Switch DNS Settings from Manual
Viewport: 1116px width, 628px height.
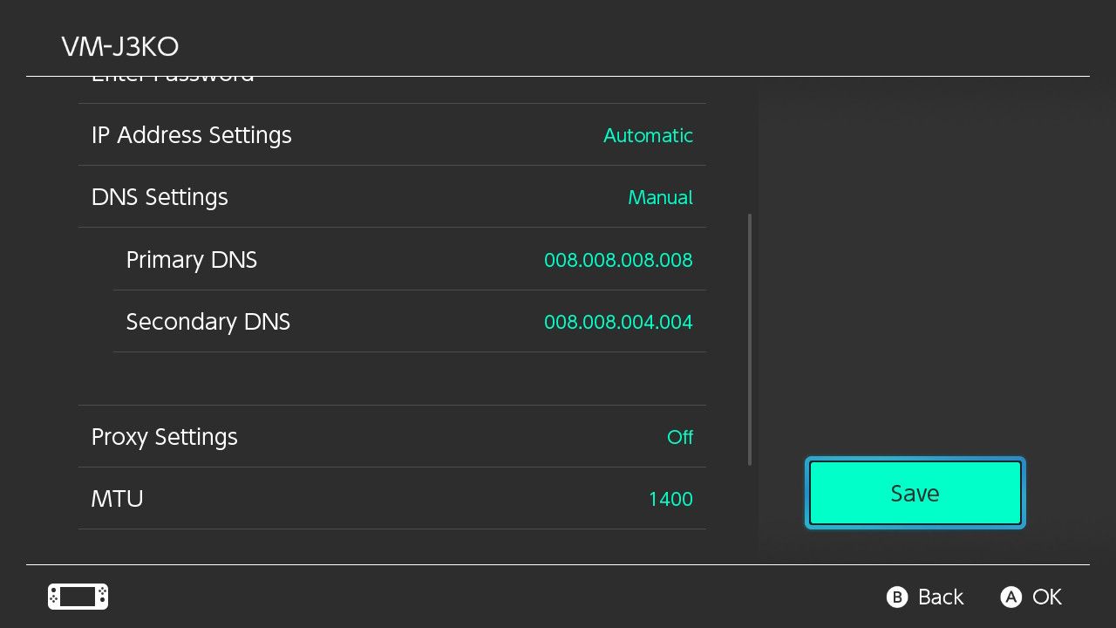click(x=660, y=197)
